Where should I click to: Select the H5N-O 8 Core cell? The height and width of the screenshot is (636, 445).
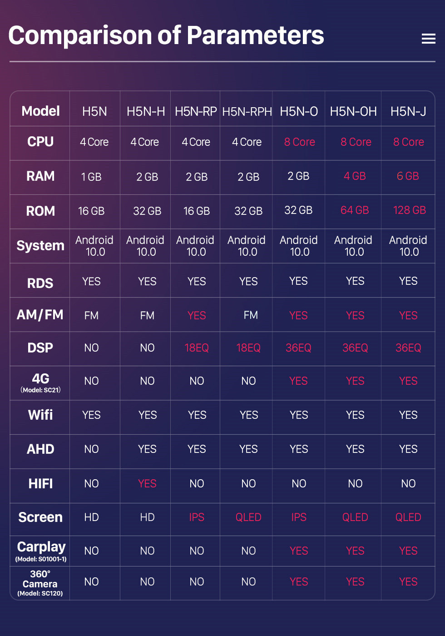[300, 142]
